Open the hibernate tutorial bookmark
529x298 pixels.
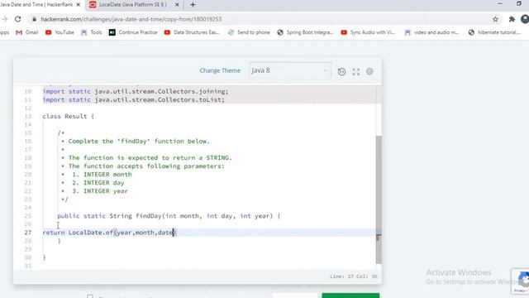tap(494, 32)
